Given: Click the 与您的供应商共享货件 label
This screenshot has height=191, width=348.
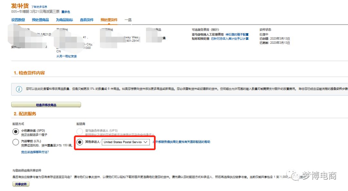Looking at the screenshot, I should (x=27, y=170).
